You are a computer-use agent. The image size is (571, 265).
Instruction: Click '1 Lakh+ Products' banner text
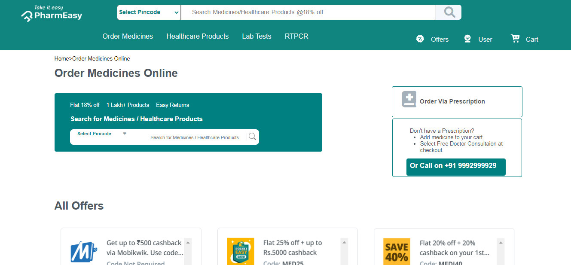click(128, 105)
